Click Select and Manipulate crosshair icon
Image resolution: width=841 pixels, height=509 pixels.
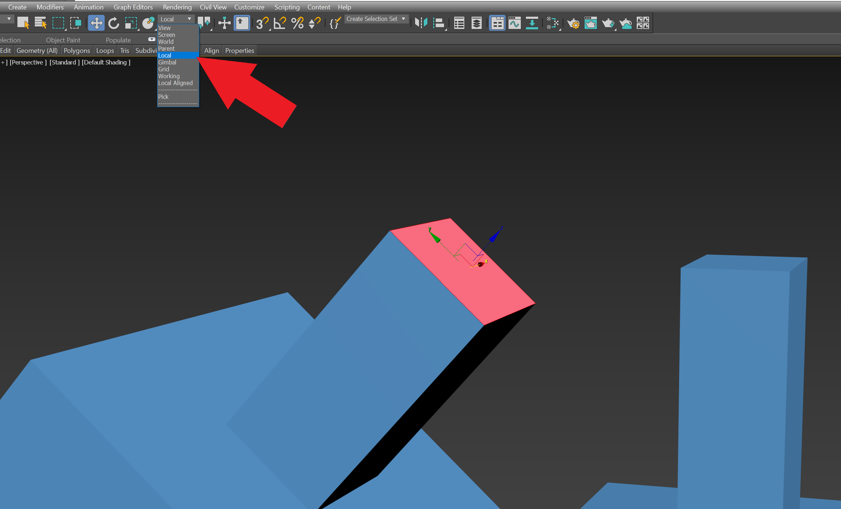(x=225, y=23)
